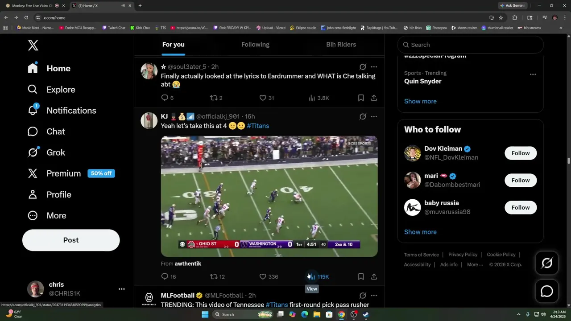Show more trending topics
The height and width of the screenshot is (321, 571).
point(420,101)
